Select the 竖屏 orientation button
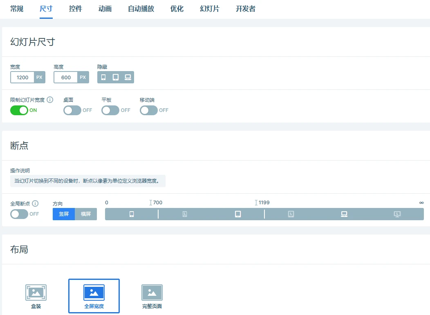Screen dimensions: 430x315 click(x=63, y=214)
